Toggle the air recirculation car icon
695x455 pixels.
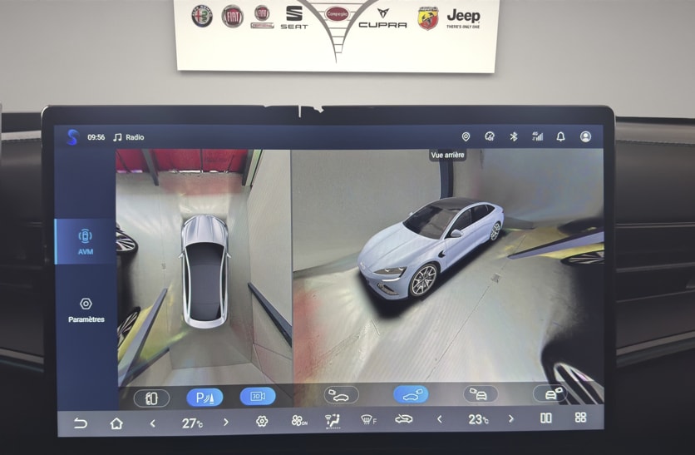[404, 418]
